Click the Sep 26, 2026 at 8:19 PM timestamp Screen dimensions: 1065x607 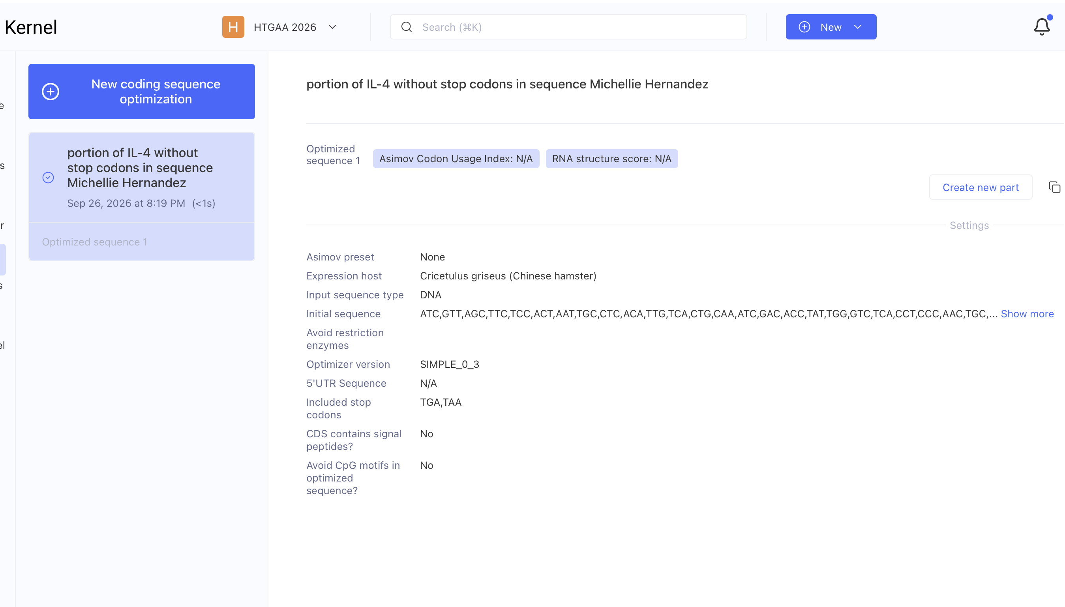(x=126, y=203)
